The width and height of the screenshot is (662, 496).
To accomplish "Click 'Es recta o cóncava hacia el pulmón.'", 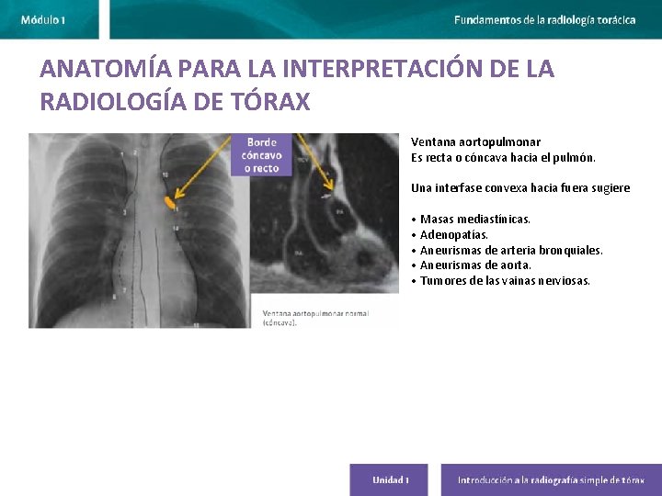I will click(503, 158).
